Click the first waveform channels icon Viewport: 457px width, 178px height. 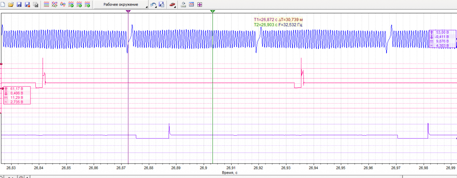click(46, 5)
